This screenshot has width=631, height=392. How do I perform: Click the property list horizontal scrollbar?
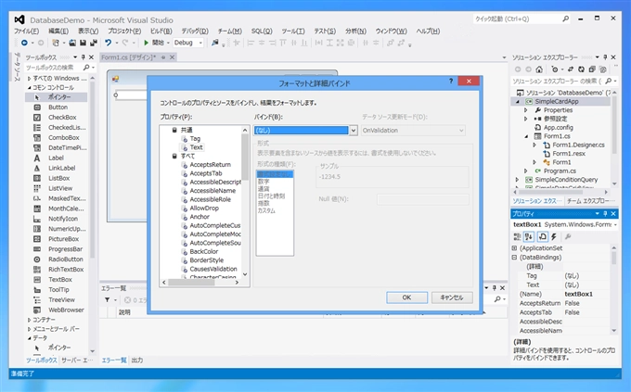tap(200, 283)
